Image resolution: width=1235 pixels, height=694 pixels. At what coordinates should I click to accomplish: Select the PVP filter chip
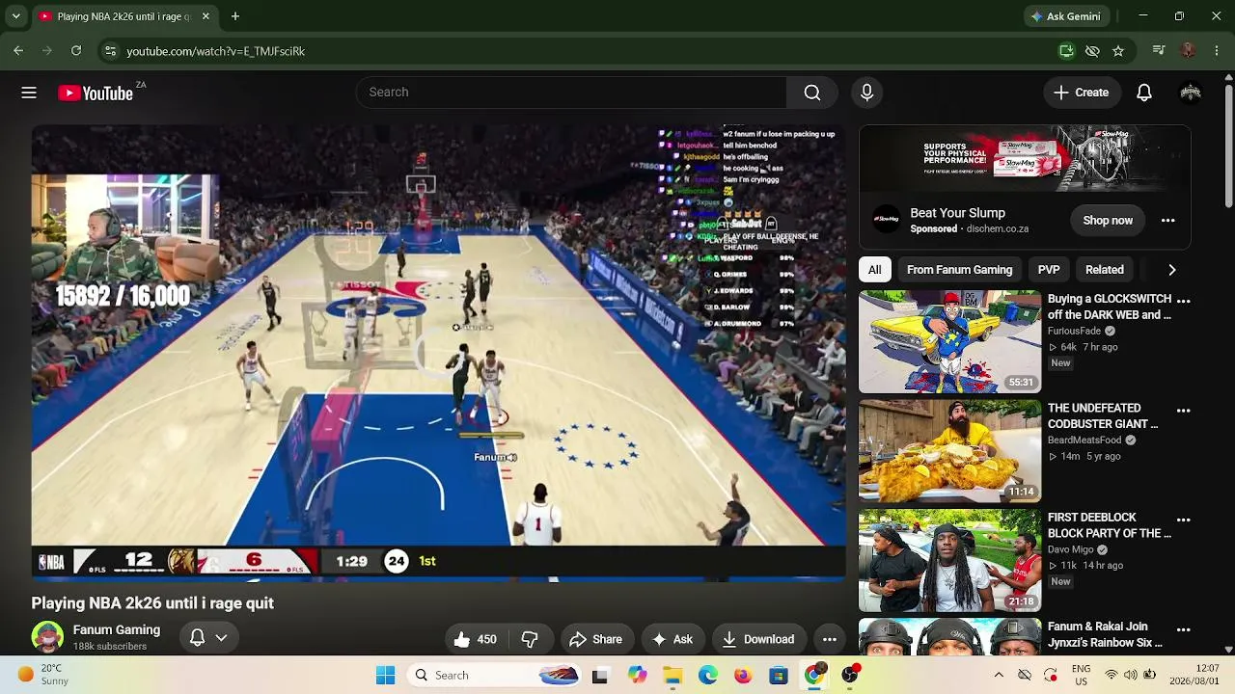(1049, 270)
